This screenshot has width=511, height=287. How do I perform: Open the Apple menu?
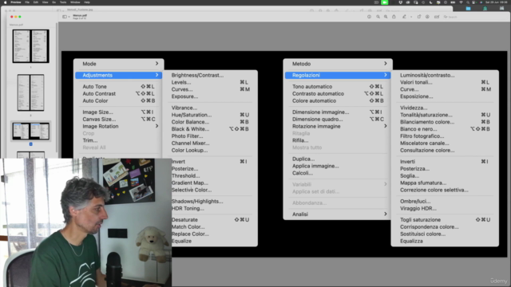point(6,2)
